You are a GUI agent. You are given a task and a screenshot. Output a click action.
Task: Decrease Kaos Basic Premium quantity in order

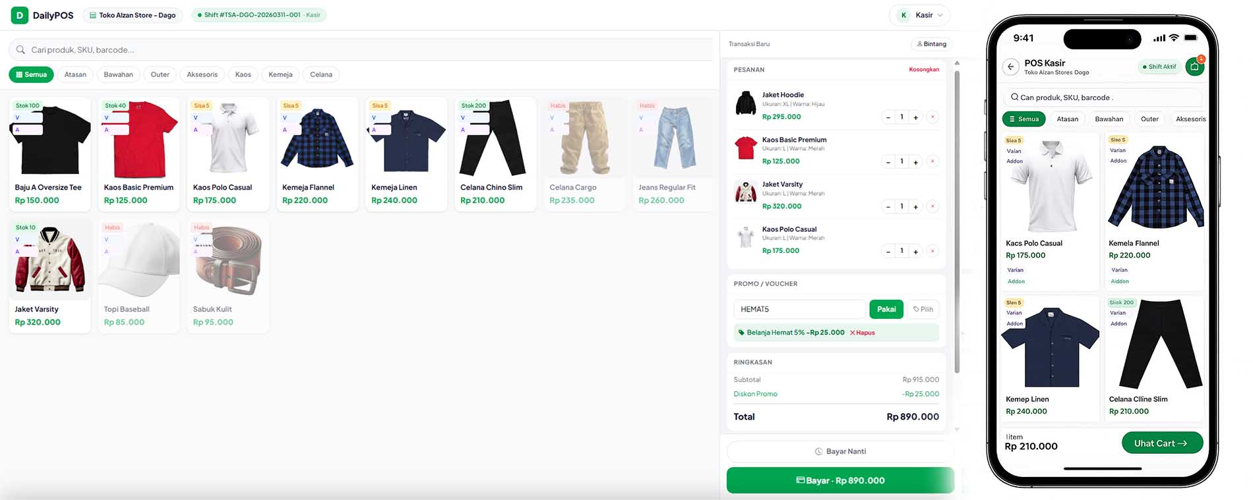(x=888, y=161)
